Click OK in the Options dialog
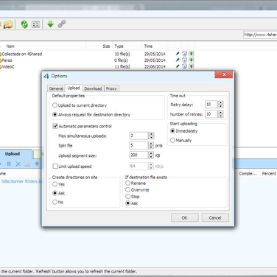Image resolution: width=277 pixels, height=277 pixels. point(185,217)
